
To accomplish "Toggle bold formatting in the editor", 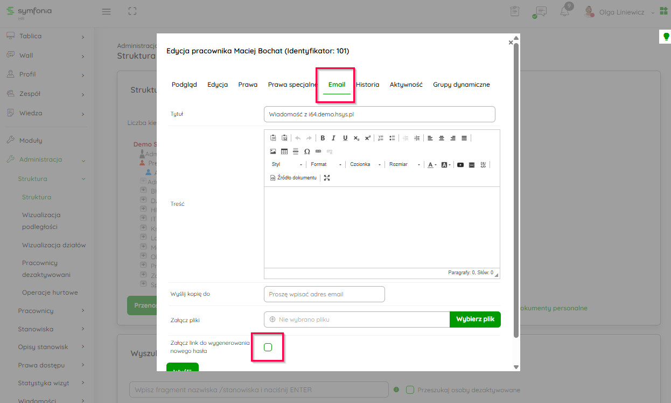I will coord(323,138).
